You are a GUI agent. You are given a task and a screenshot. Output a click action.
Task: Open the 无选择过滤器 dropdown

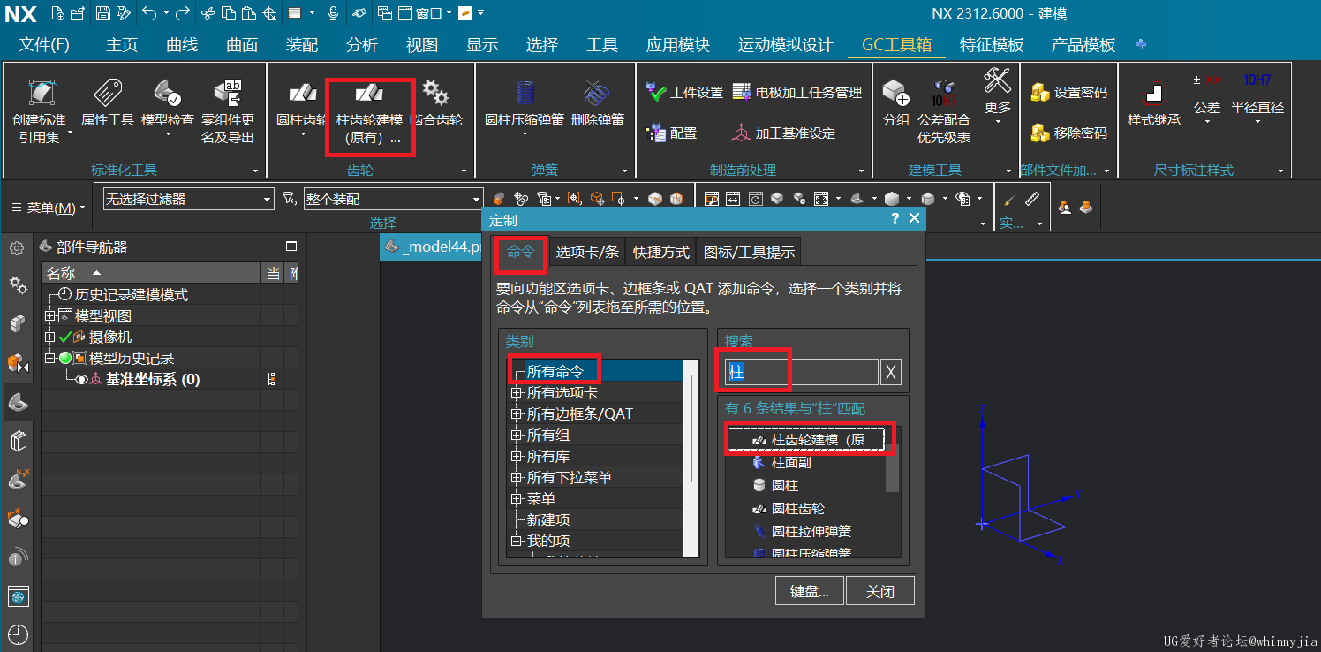coord(188,200)
